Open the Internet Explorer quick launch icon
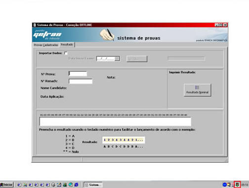The width and height of the screenshot is (249, 188). coord(76,185)
